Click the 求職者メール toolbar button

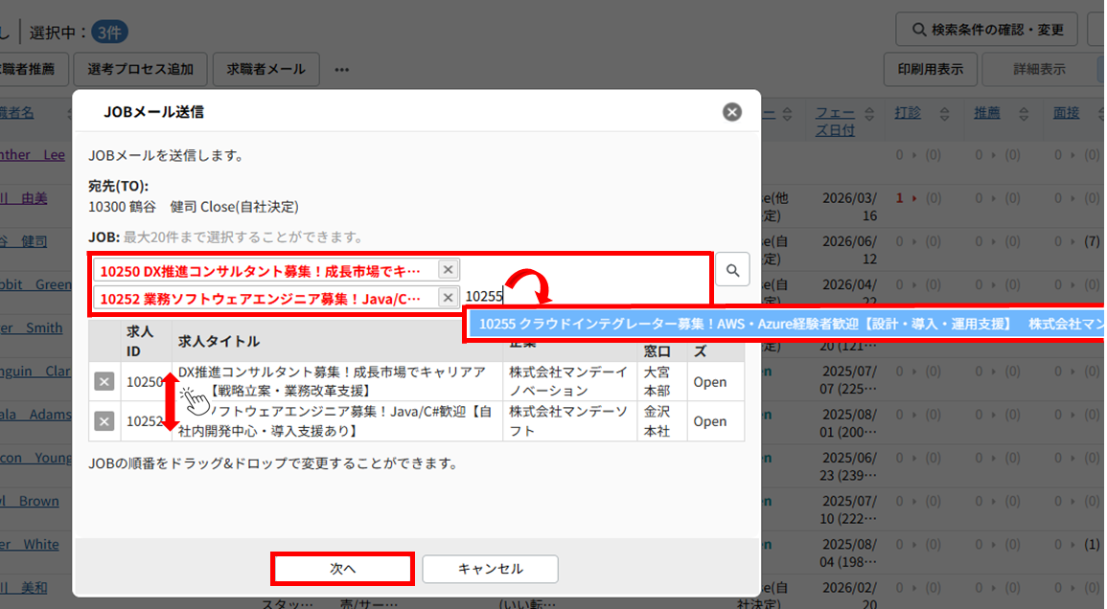pyautogui.click(x=265, y=69)
